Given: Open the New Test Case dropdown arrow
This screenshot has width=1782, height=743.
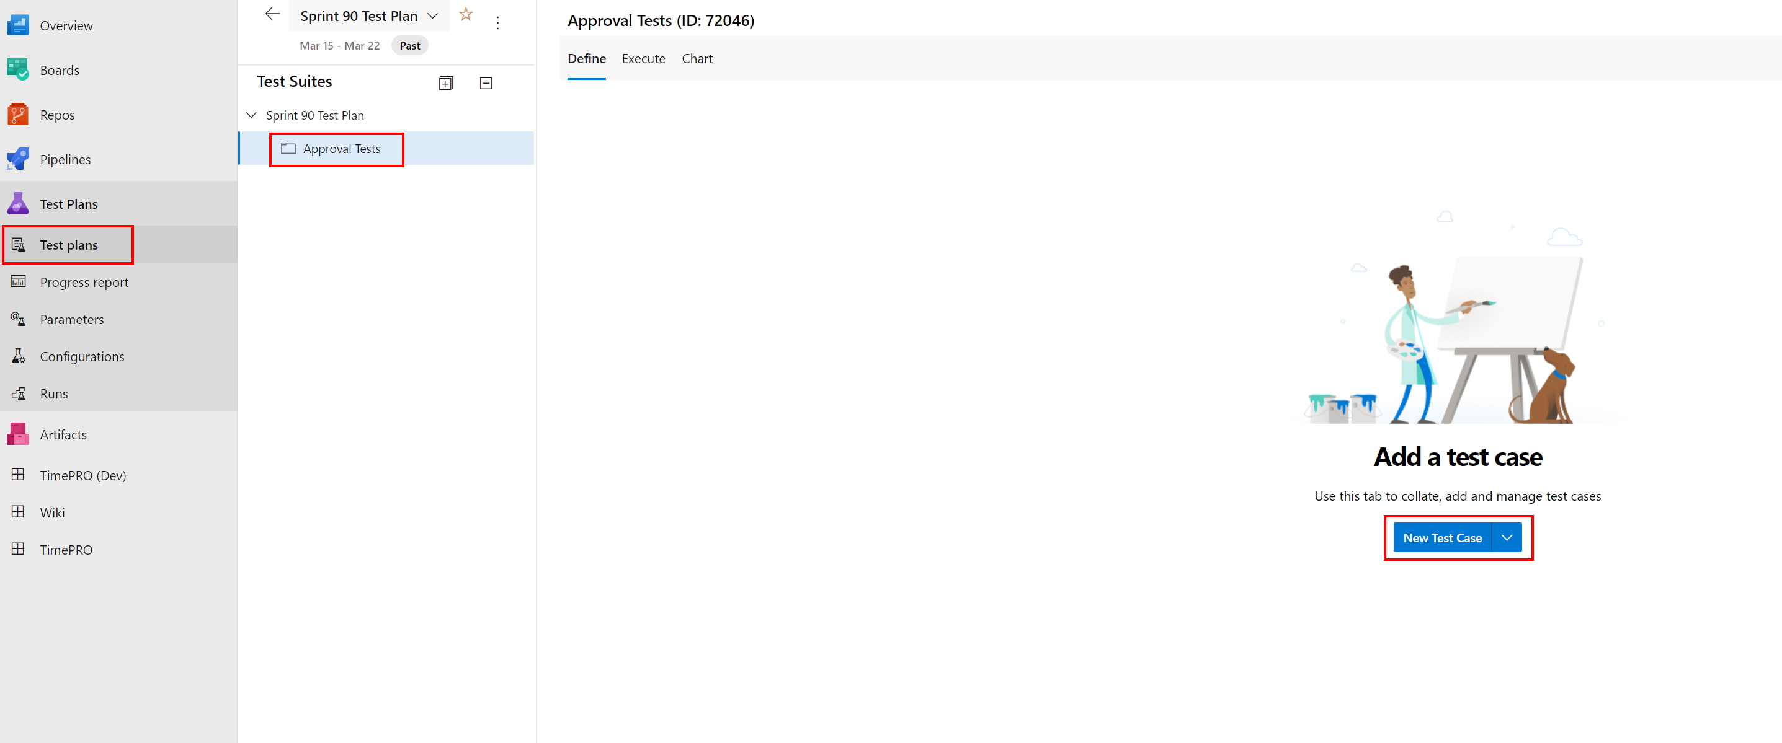Looking at the screenshot, I should click(x=1507, y=538).
